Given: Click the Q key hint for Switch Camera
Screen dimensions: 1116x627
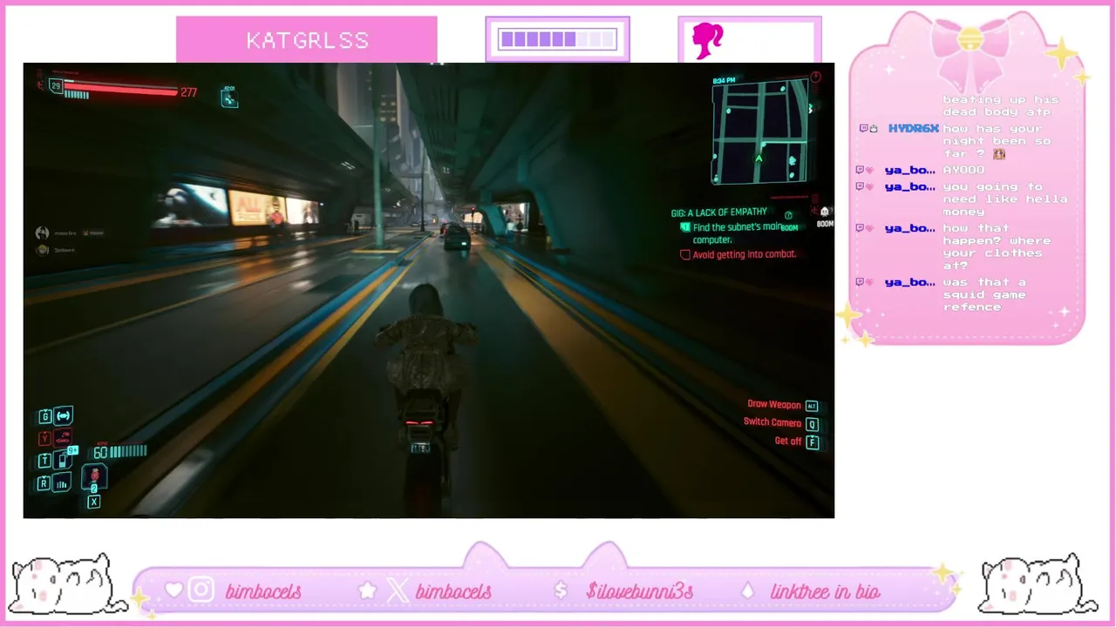Looking at the screenshot, I should [812, 424].
